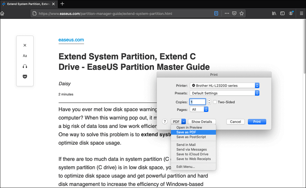Choose Send via Messages
Viewport: 306px width, 188px height.
(193, 150)
